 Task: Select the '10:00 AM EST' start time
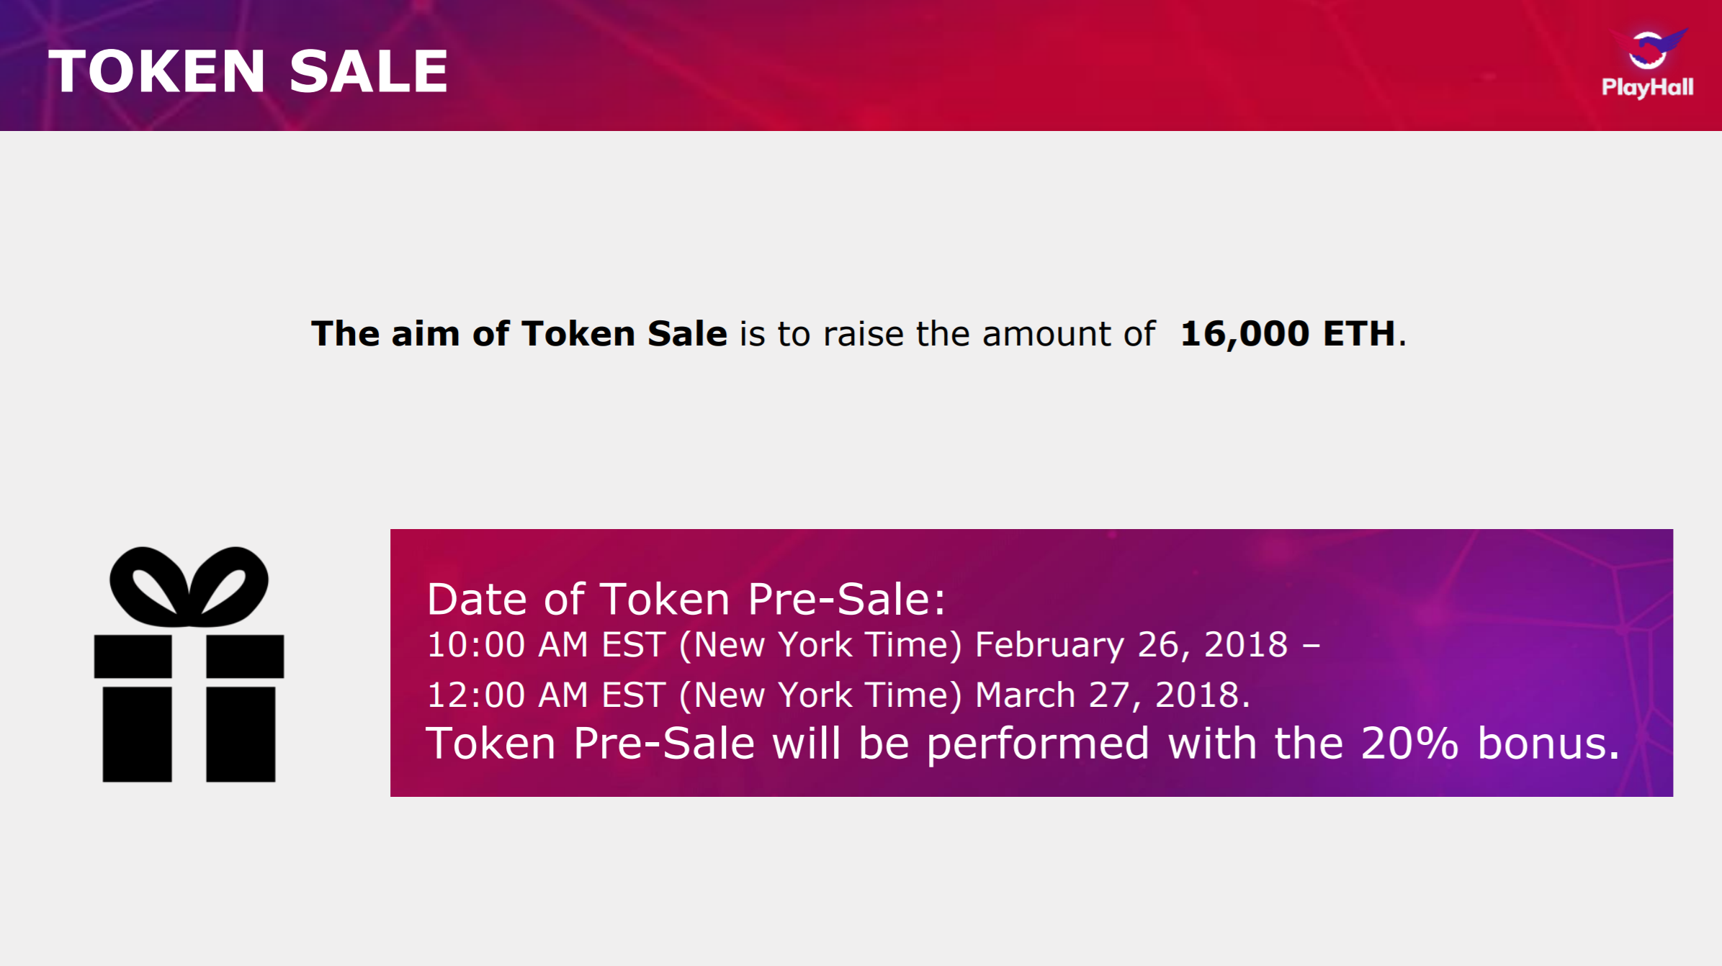point(546,645)
